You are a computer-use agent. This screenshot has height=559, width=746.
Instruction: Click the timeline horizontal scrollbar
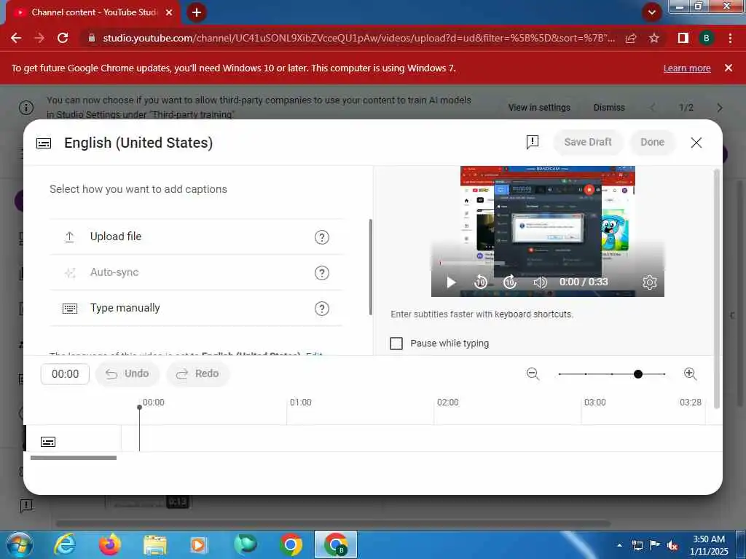(74, 458)
